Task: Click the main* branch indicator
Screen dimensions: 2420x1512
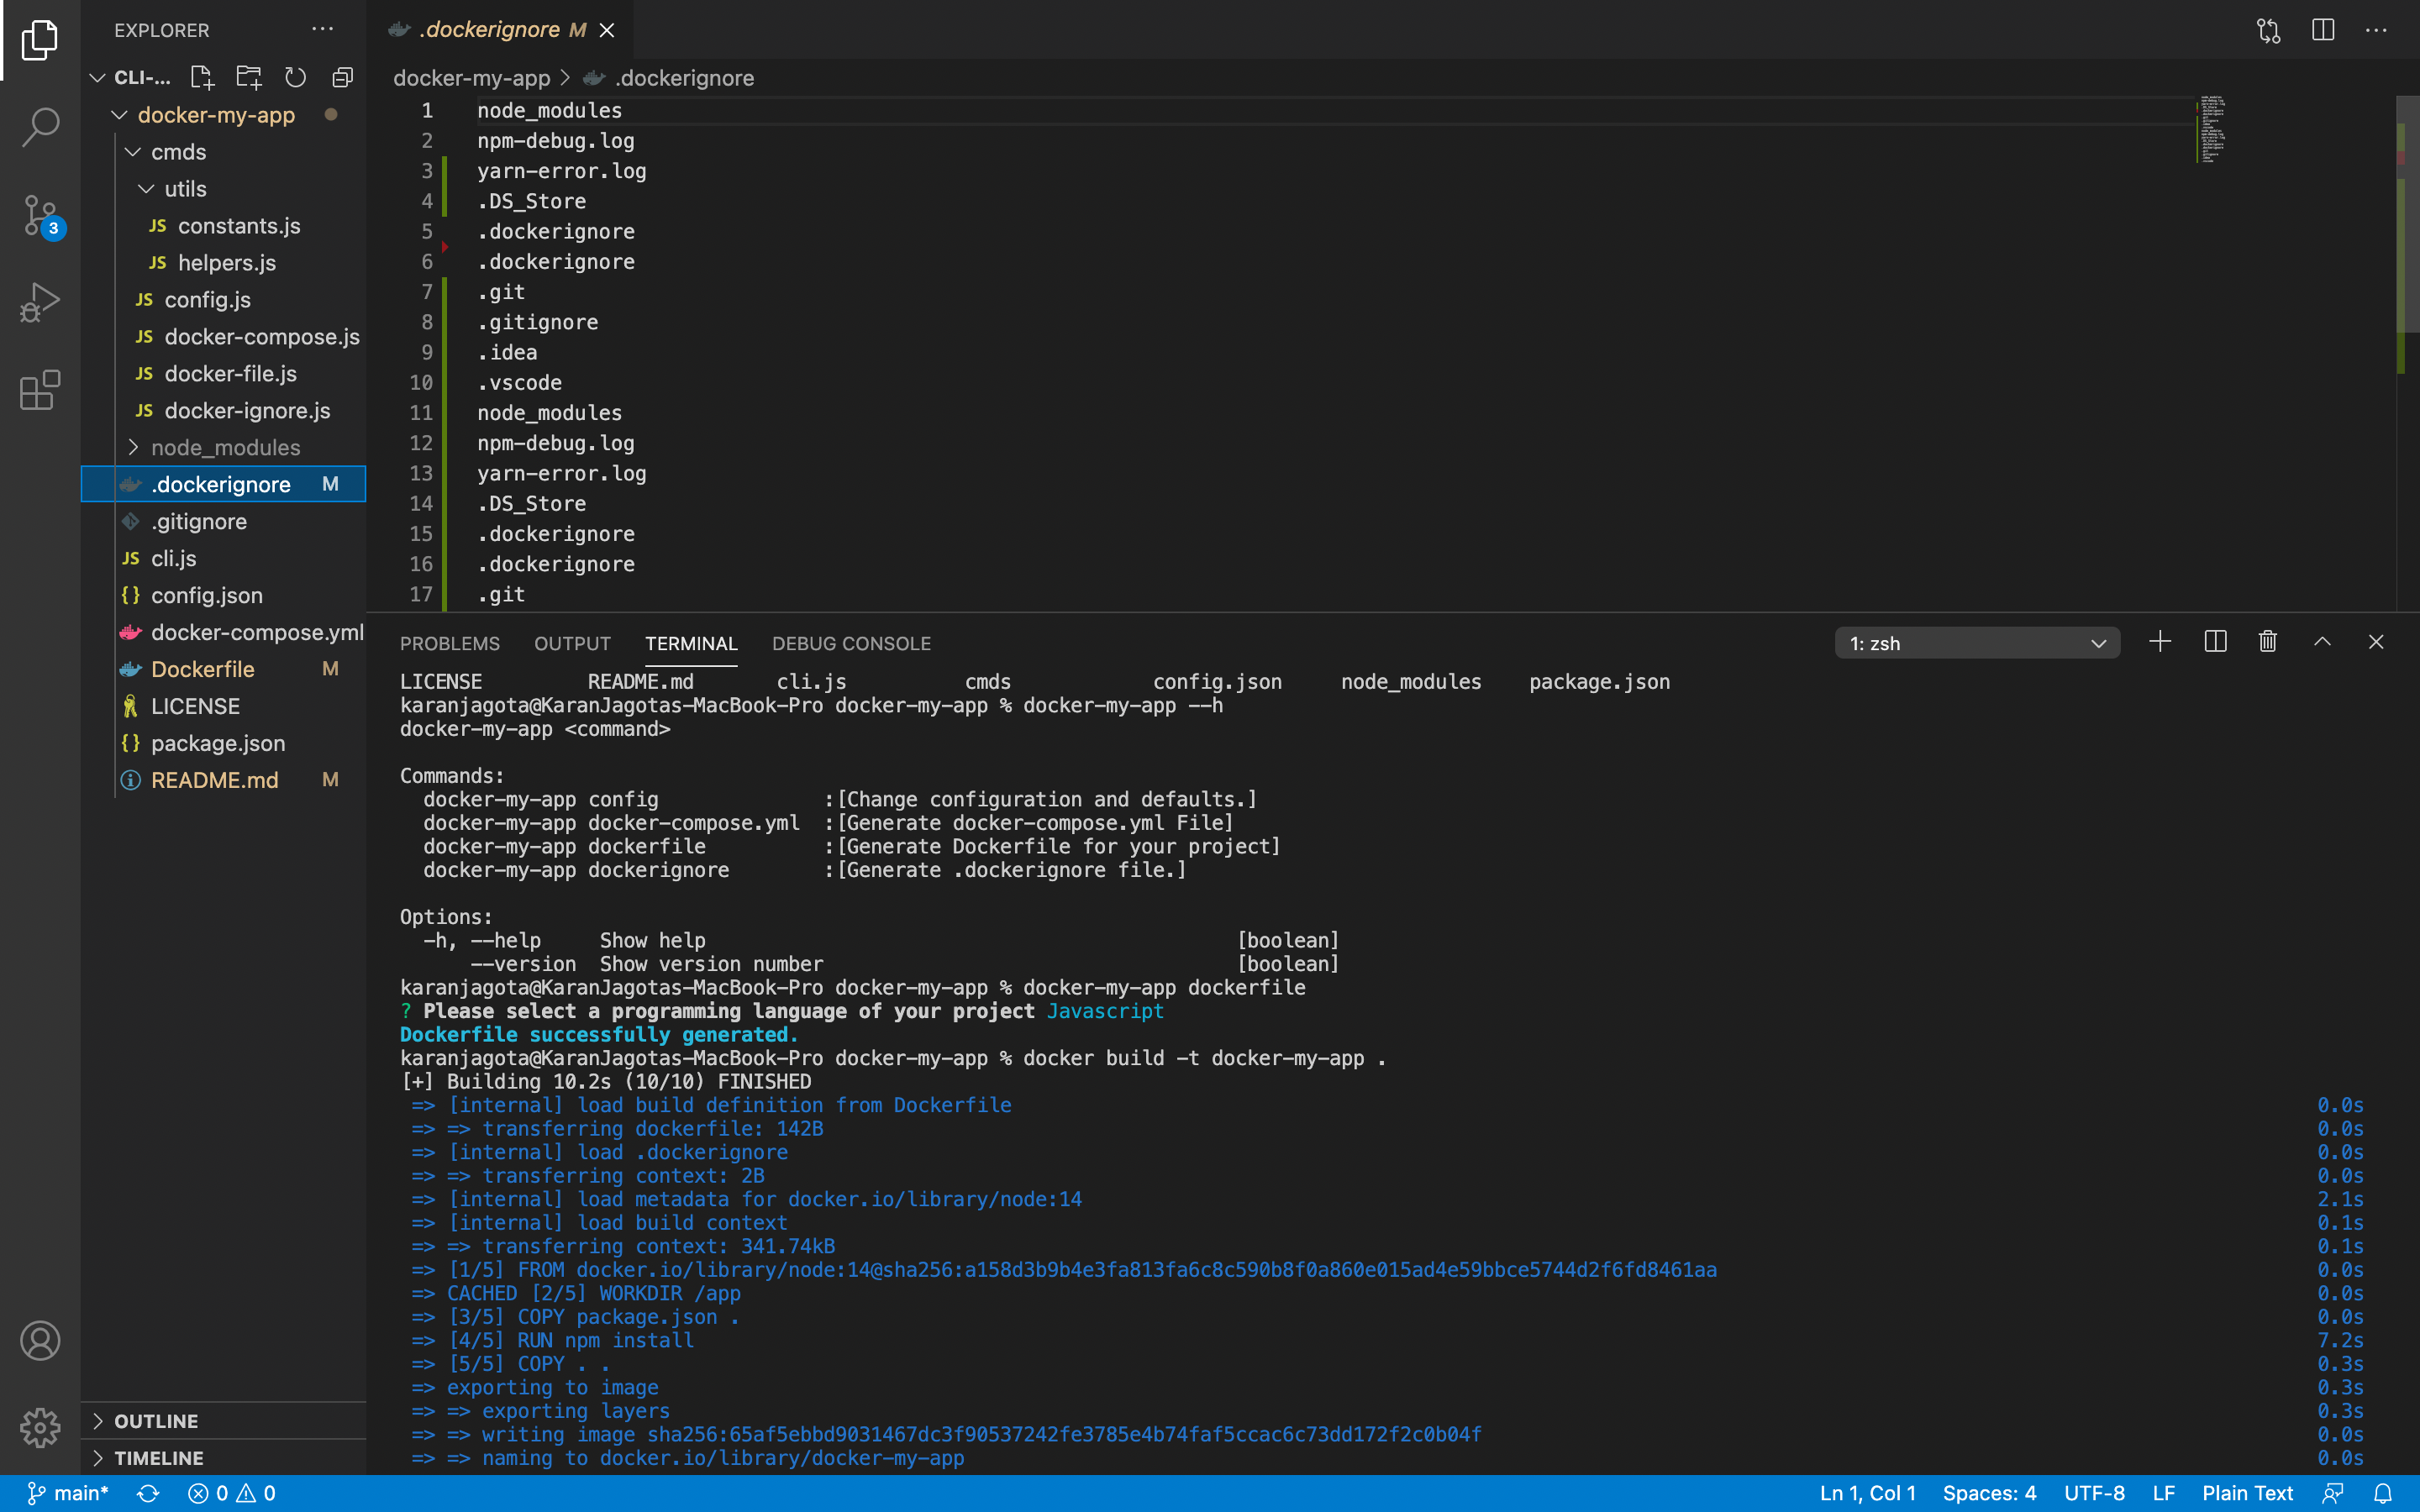Action: tap(68, 1493)
